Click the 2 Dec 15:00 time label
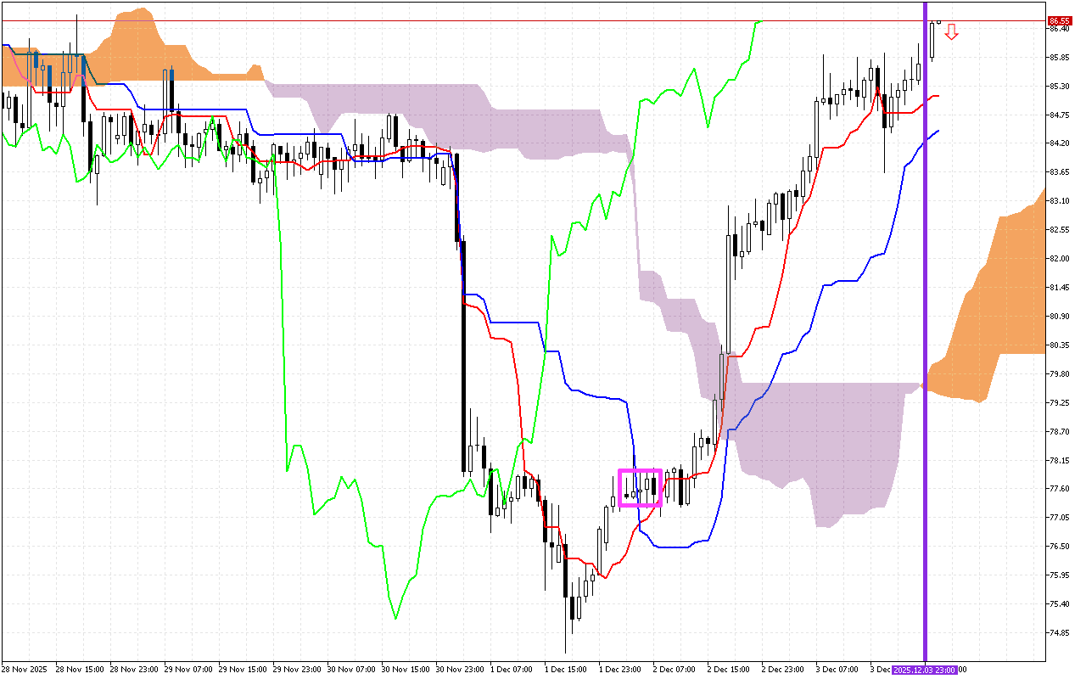Screen dimensions: 1086x679 coord(731,670)
